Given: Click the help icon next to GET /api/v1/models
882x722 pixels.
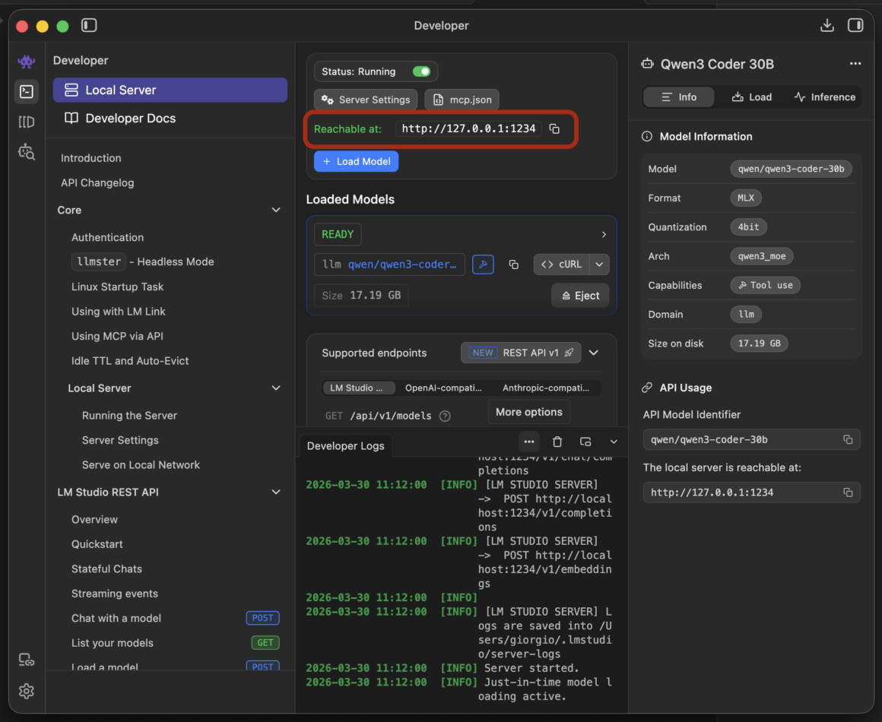Looking at the screenshot, I should (x=445, y=416).
